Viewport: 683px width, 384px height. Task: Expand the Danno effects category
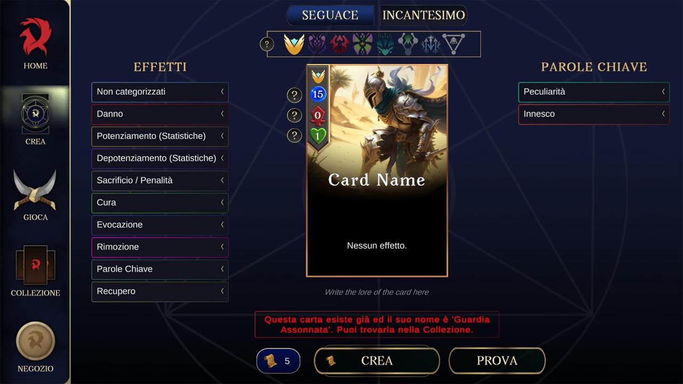pyautogui.click(x=160, y=114)
